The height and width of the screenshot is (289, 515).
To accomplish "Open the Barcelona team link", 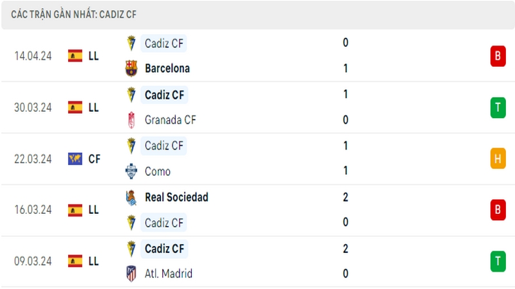I will pos(167,69).
